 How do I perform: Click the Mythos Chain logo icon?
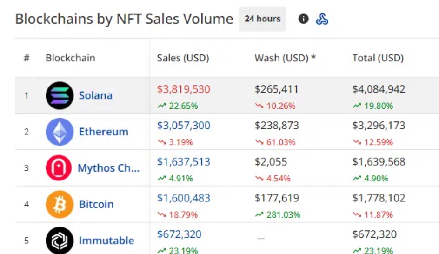[59, 168]
